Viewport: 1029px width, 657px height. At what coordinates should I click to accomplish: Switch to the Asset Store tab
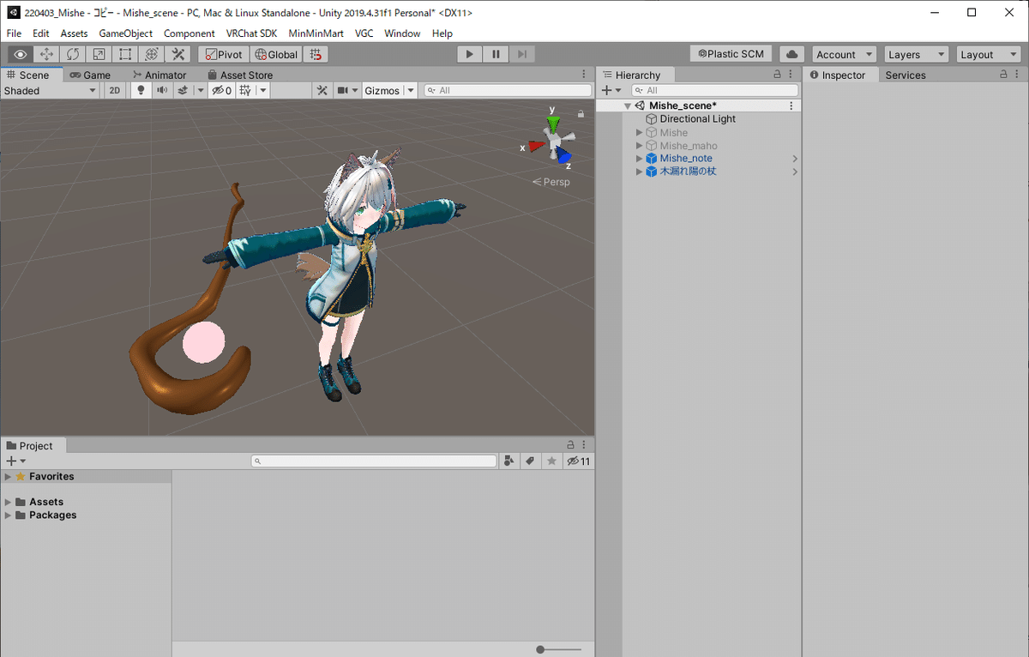pyautogui.click(x=240, y=75)
